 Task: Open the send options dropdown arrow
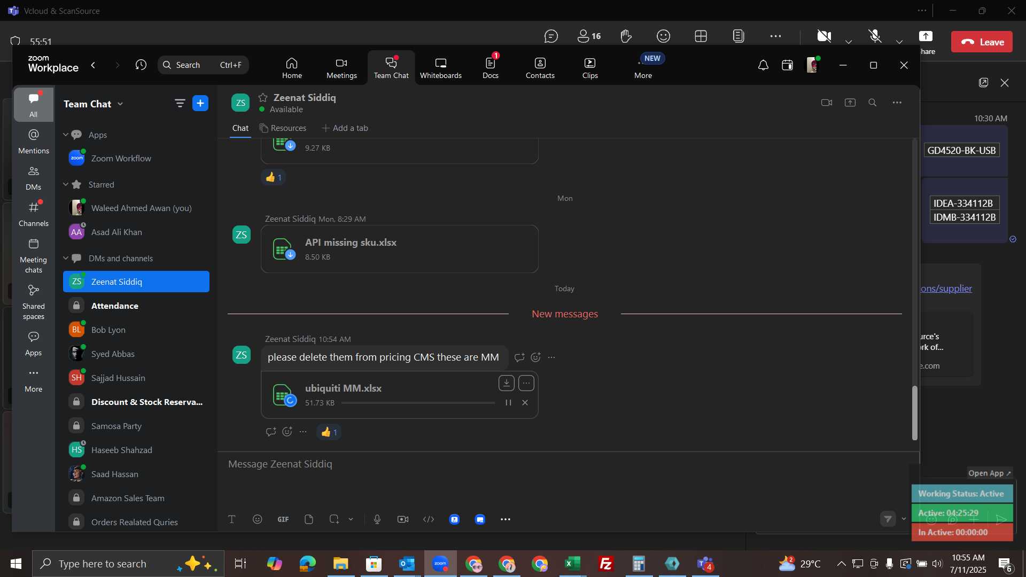[904, 519]
